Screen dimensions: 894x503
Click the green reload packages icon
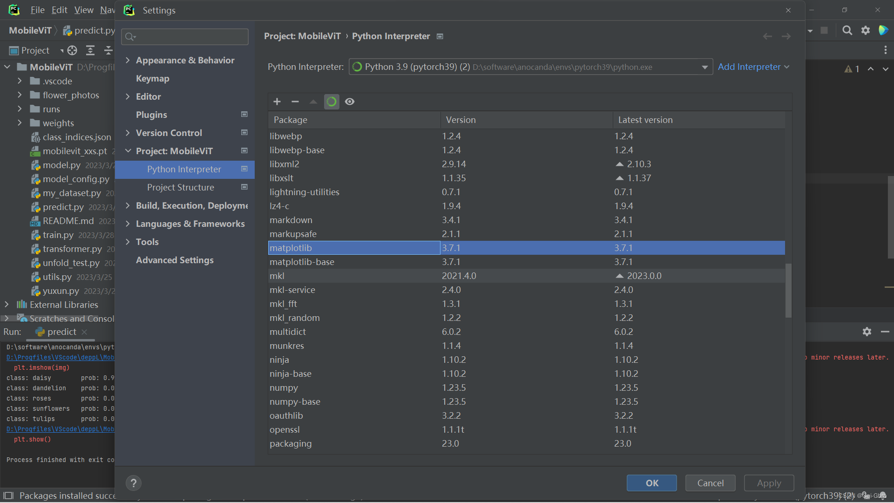point(332,102)
